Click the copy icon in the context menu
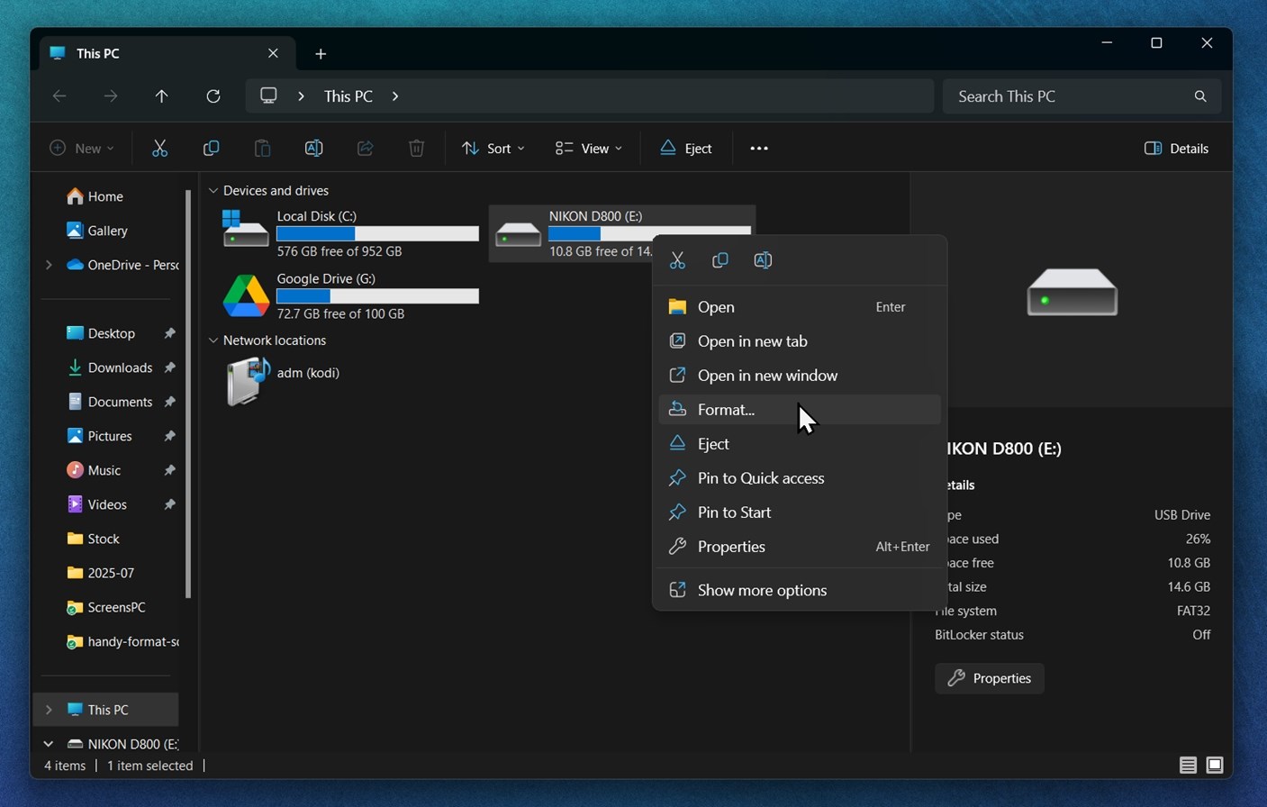Viewport: 1267px width, 807px height. click(719, 260)
